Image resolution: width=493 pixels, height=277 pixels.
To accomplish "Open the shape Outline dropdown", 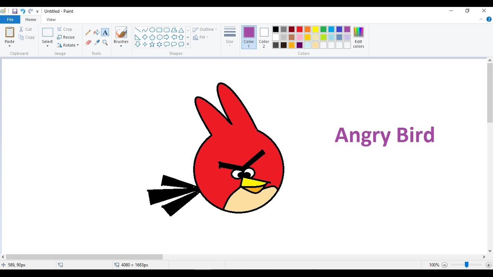I will 205,29.
